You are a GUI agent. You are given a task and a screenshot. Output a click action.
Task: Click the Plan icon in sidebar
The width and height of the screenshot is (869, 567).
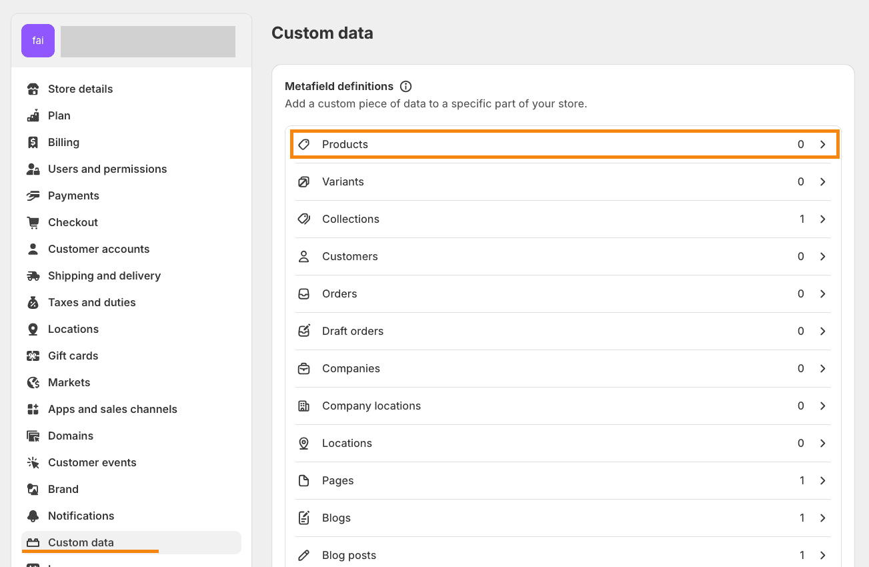click(x=33, y=115)
